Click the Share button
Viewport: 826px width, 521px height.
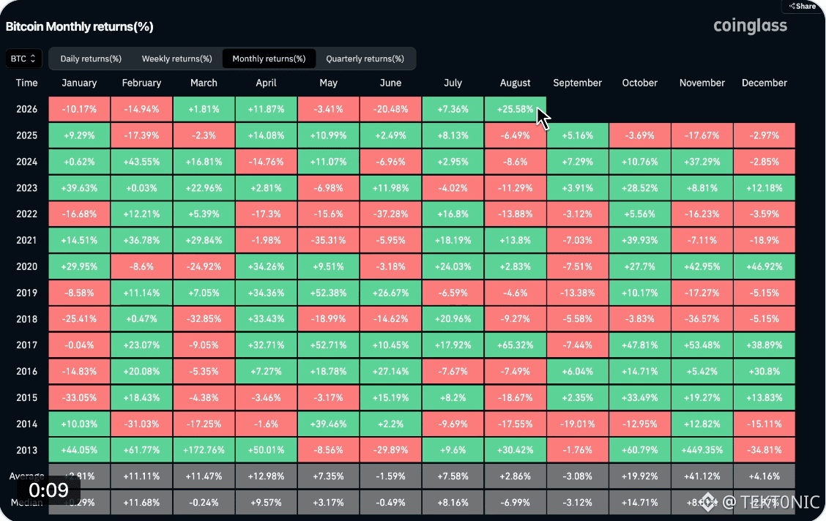click(803, 7)
